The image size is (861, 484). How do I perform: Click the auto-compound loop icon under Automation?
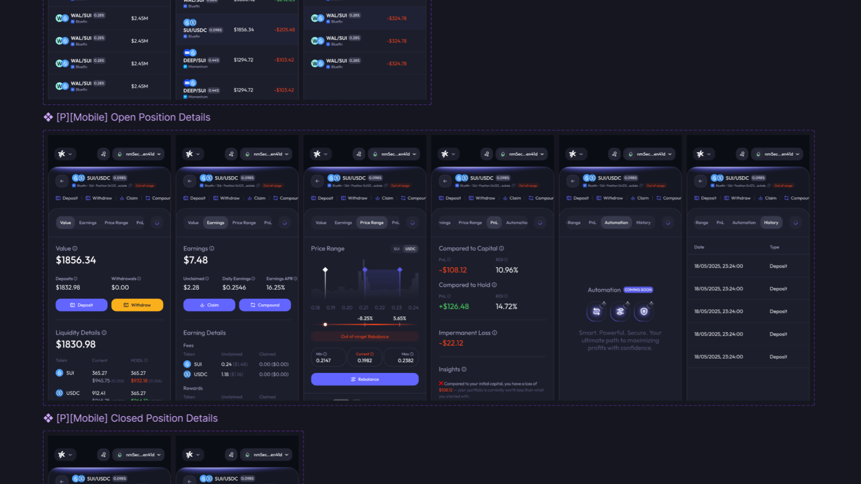tap(596, 311)
